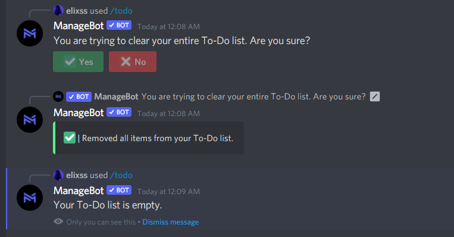The image size is (454, 237).
Task: Click the /todo command in top message
Action: coord(121,11)
